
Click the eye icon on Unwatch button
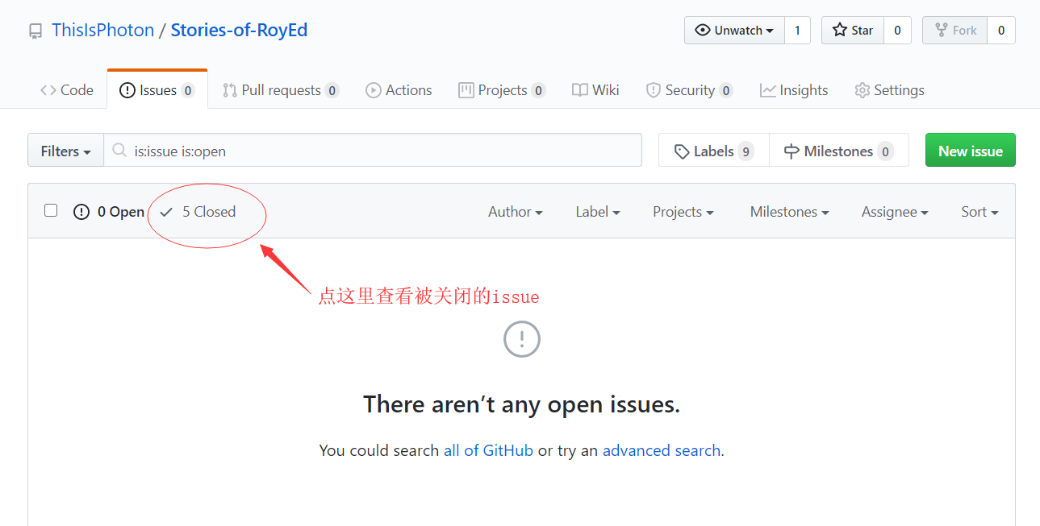[x=703, y=31]
